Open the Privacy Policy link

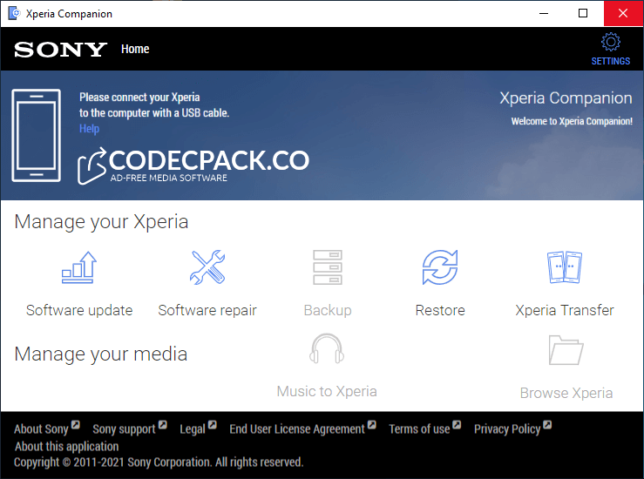tap(507, 429)
